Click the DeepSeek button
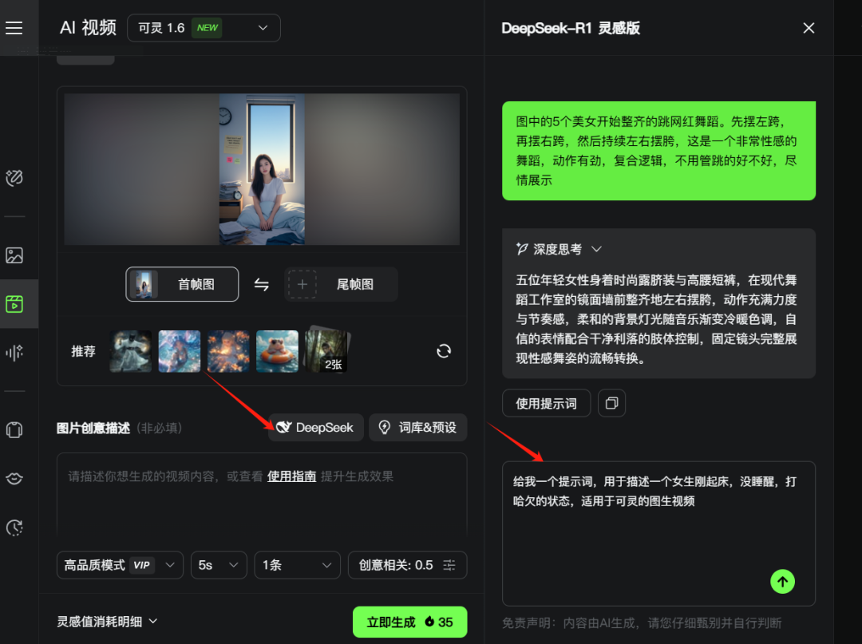 pos(315,428)
